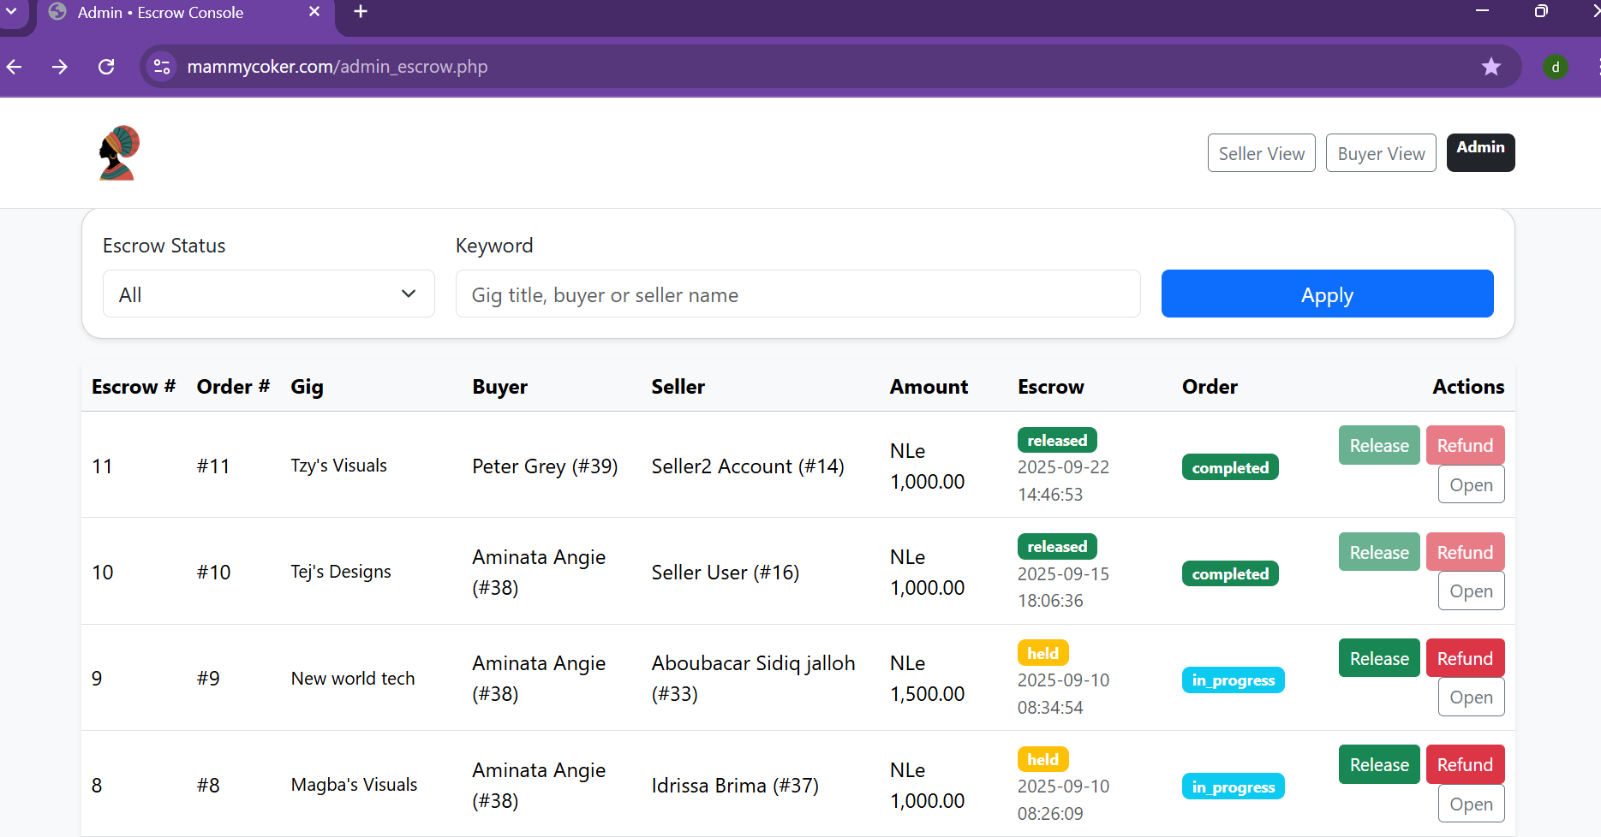Click the Mammy Coker logo
The width and height of the screenshot is (1601, 837).
[x=119, y=153]
